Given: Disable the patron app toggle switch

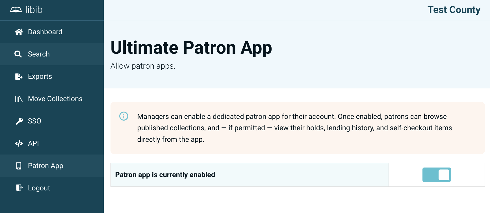Looking at the screenshot, I should pos(437,175).
